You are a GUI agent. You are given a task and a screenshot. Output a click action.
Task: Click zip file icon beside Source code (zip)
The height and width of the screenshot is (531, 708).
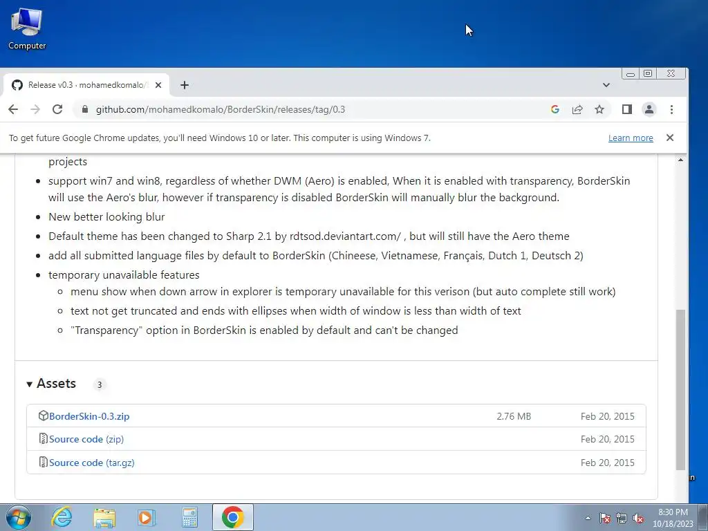coord(43,439)
